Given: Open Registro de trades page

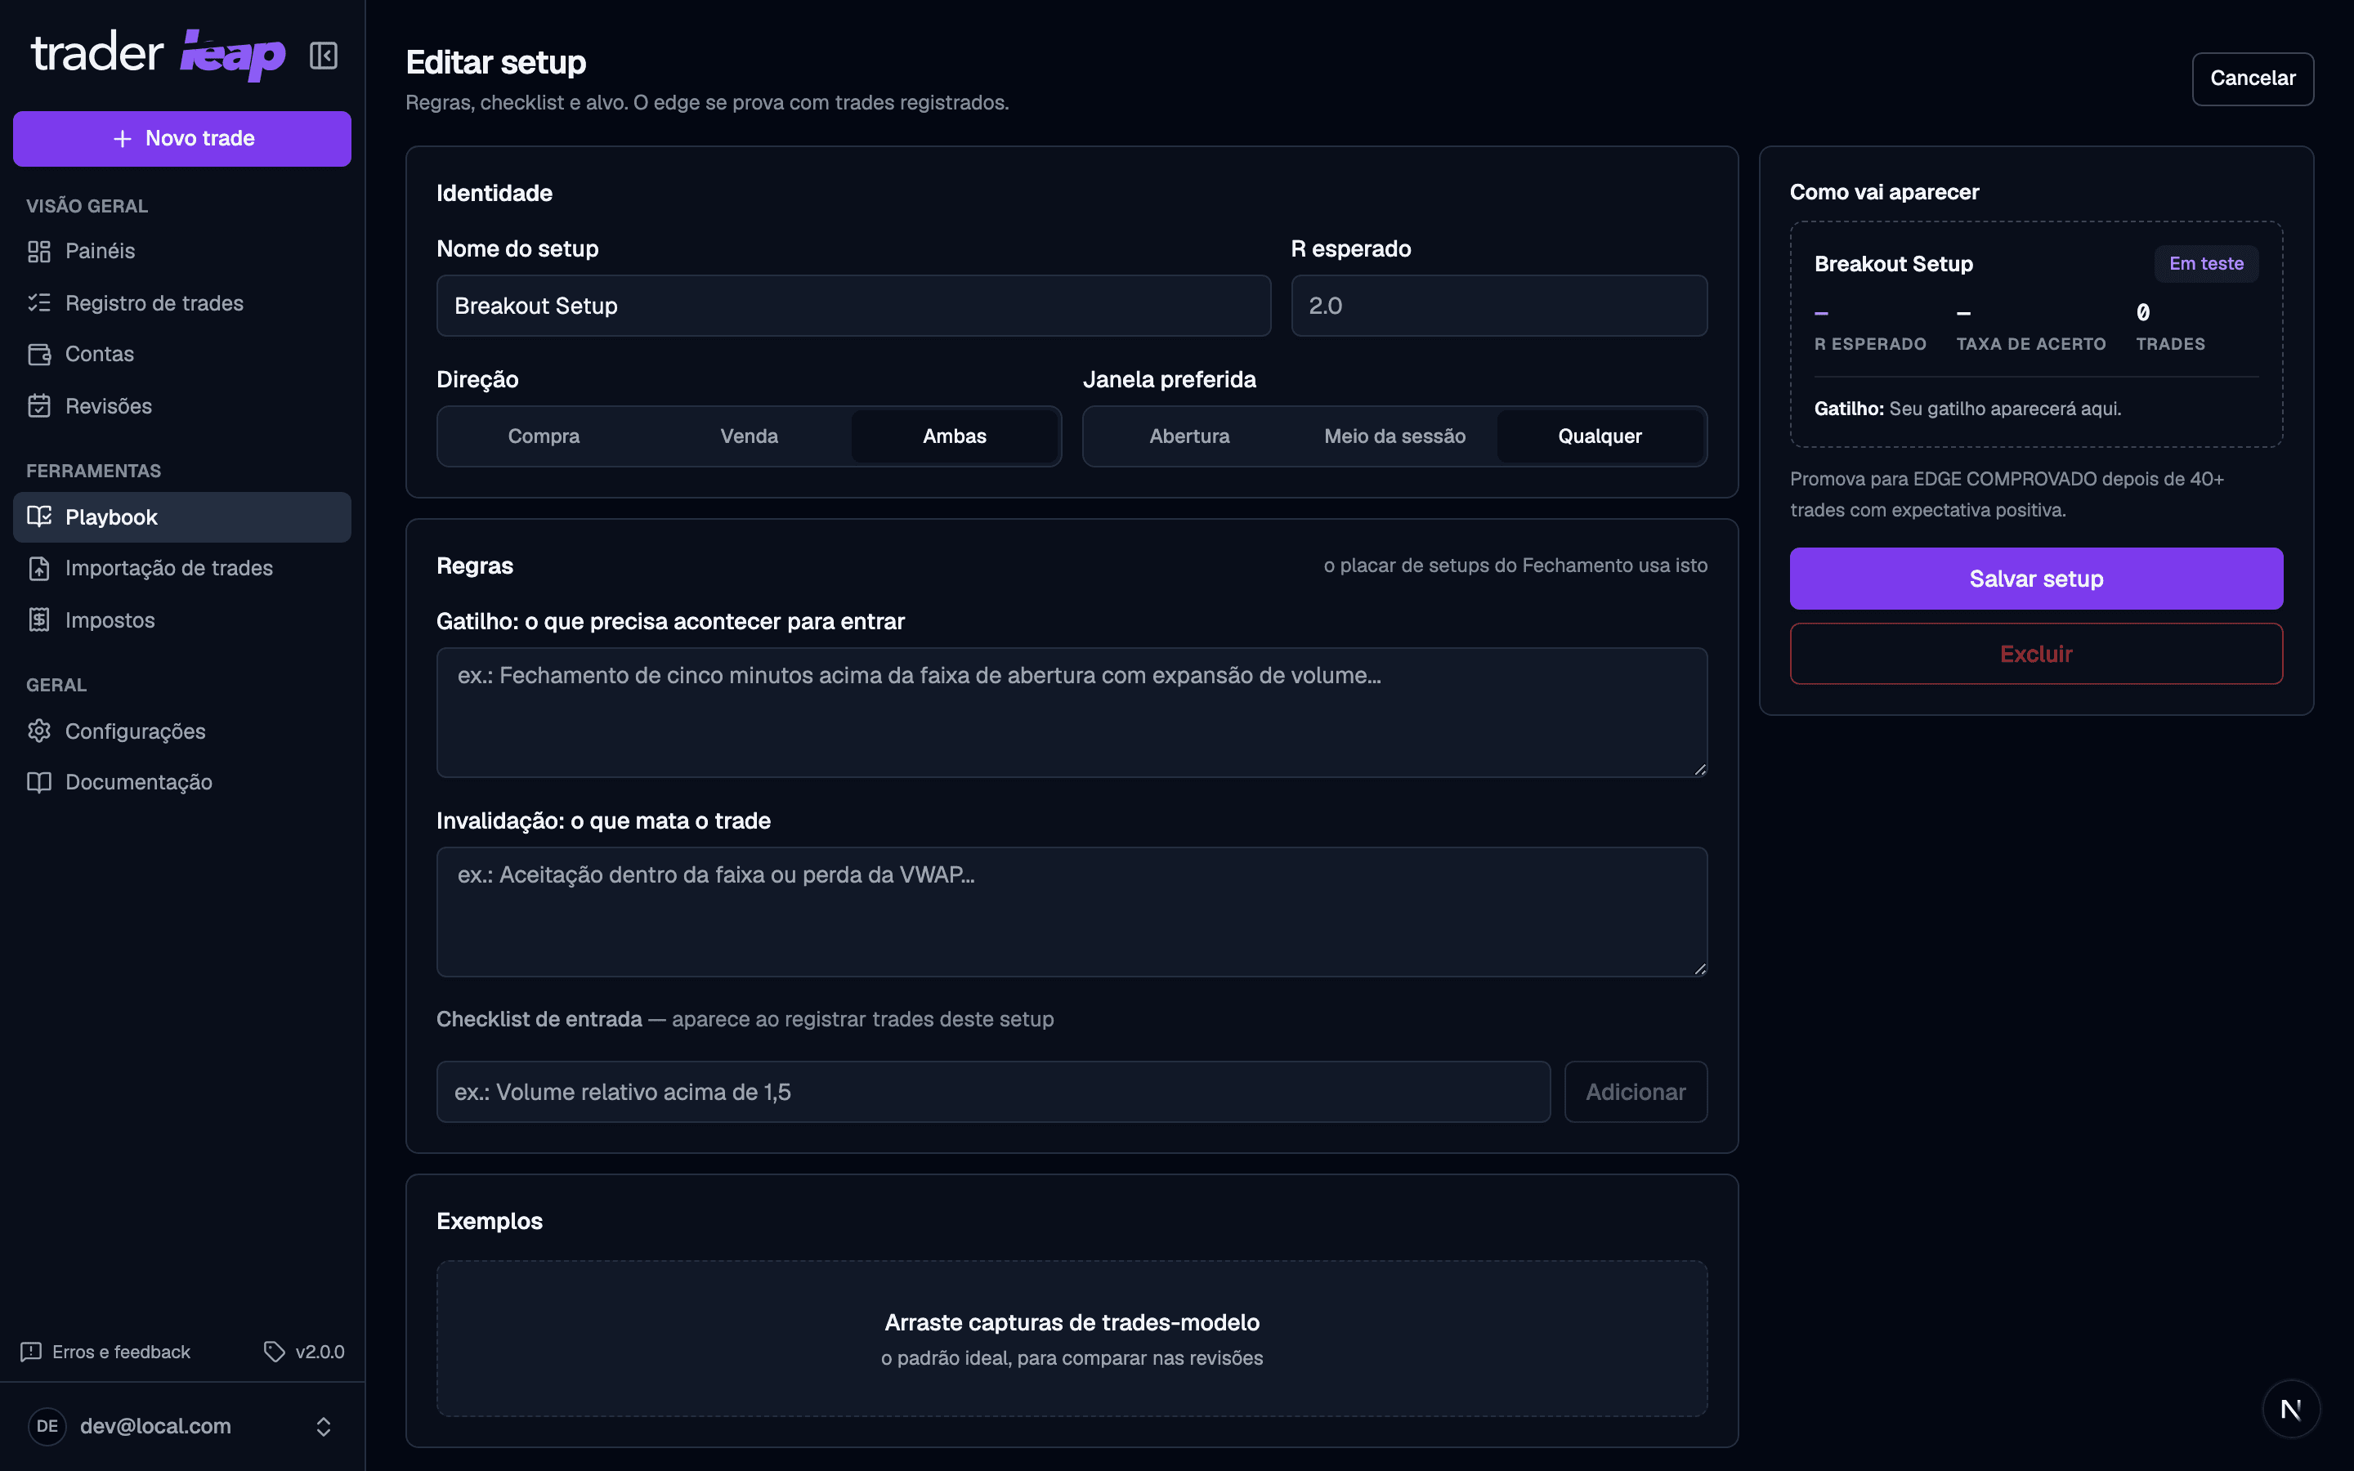Looking at the screenshot, I should coord(182,302).
